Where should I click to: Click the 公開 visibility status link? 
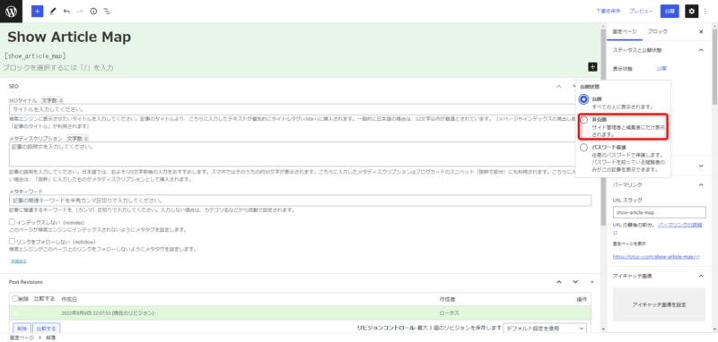(661, 69)
